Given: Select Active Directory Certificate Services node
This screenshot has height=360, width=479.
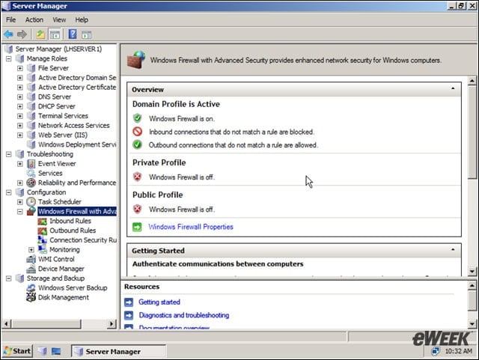Looking at the screenshot, I should point(77,87).
